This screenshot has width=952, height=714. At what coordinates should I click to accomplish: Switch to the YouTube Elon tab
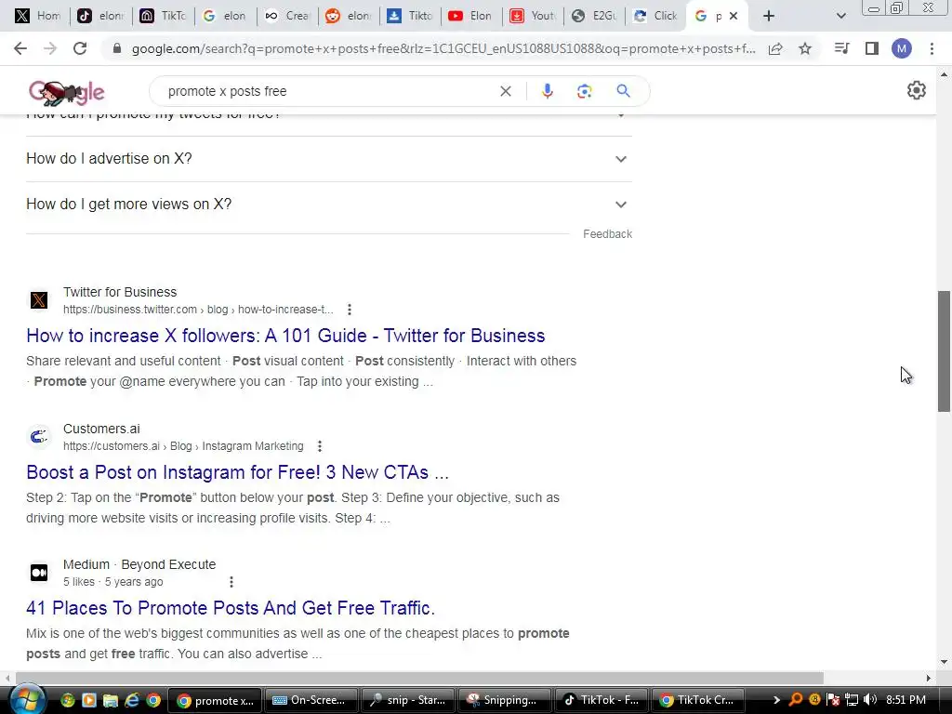470,16
